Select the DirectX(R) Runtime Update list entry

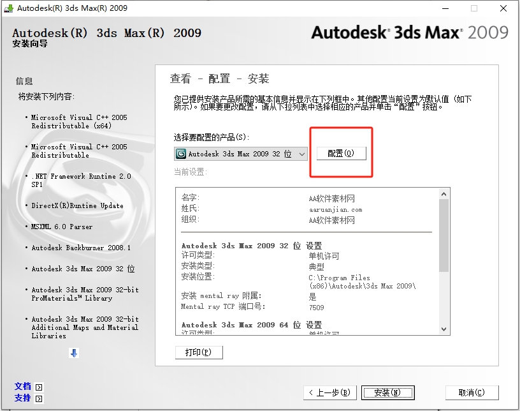(77, 205)
